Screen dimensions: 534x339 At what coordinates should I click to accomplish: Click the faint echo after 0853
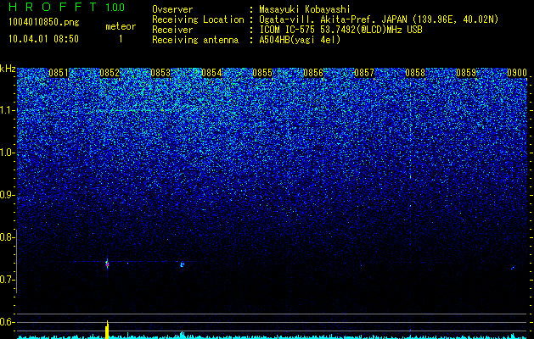coord(182,264)
